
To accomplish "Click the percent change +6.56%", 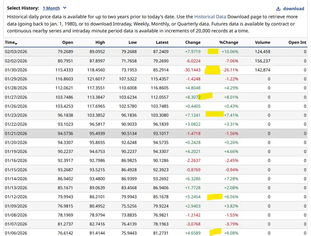I will (x=231, y=197).
